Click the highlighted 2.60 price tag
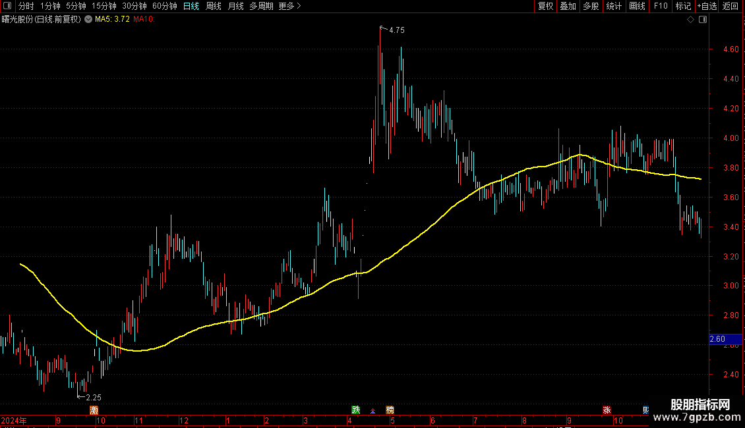The image size is (745, 428). (725, 339)
